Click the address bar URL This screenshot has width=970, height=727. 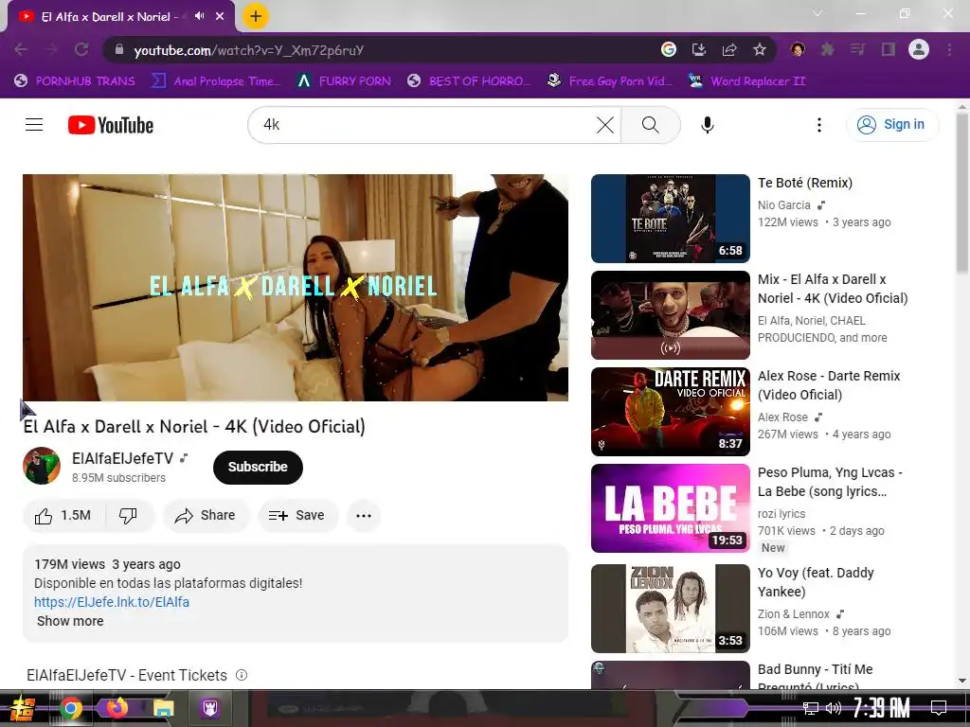click(249, 50)
